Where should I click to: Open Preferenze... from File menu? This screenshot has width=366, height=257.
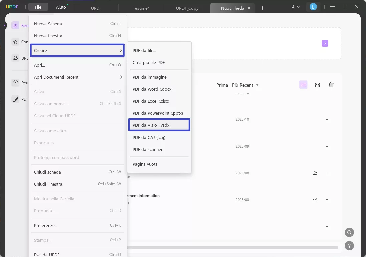(77, 226)
